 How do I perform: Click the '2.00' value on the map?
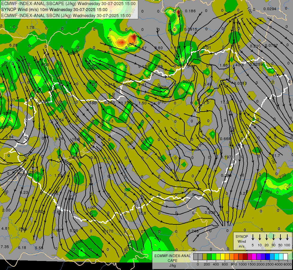(6, 210)
